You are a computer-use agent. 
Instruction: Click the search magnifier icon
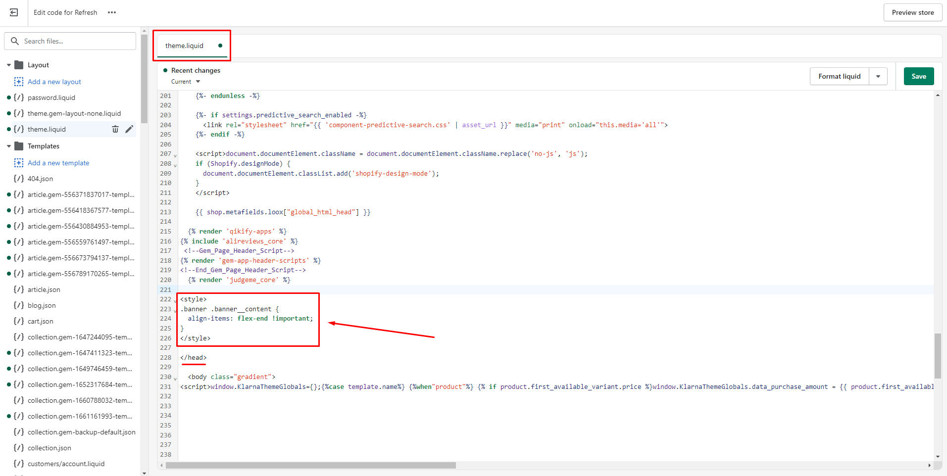15,41
